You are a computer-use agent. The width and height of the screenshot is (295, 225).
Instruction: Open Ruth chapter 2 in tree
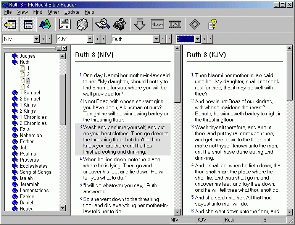click(x=28, y=74)
